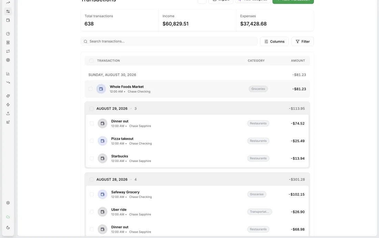Screen dimensions: 379x238
Task: Click the -$113.95 total for August 29
Action: pos(297,109)
